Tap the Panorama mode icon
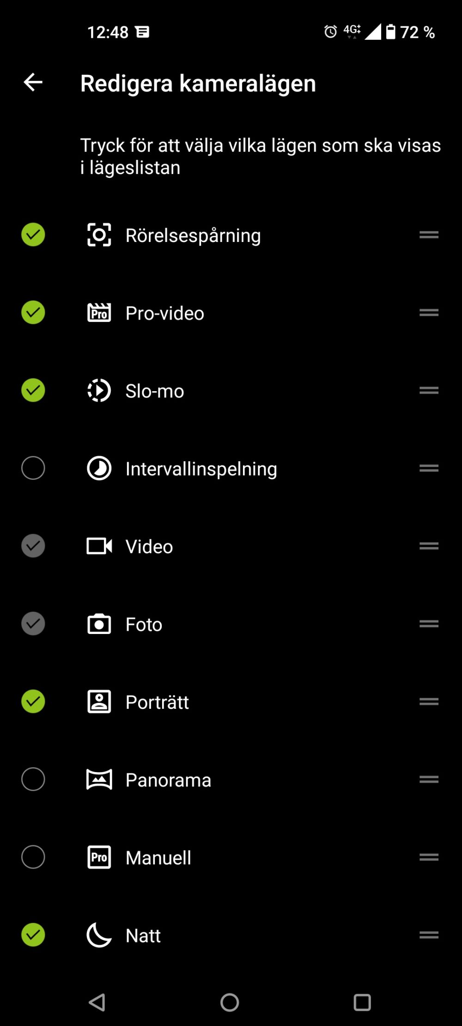 [99, 779]
